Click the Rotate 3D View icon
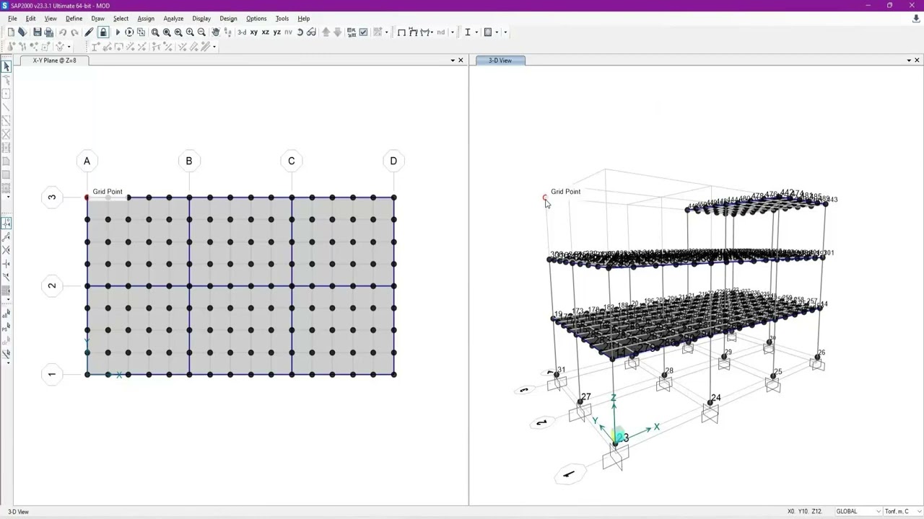The width and height of the screenshot is (924, 519). (300, 32)
